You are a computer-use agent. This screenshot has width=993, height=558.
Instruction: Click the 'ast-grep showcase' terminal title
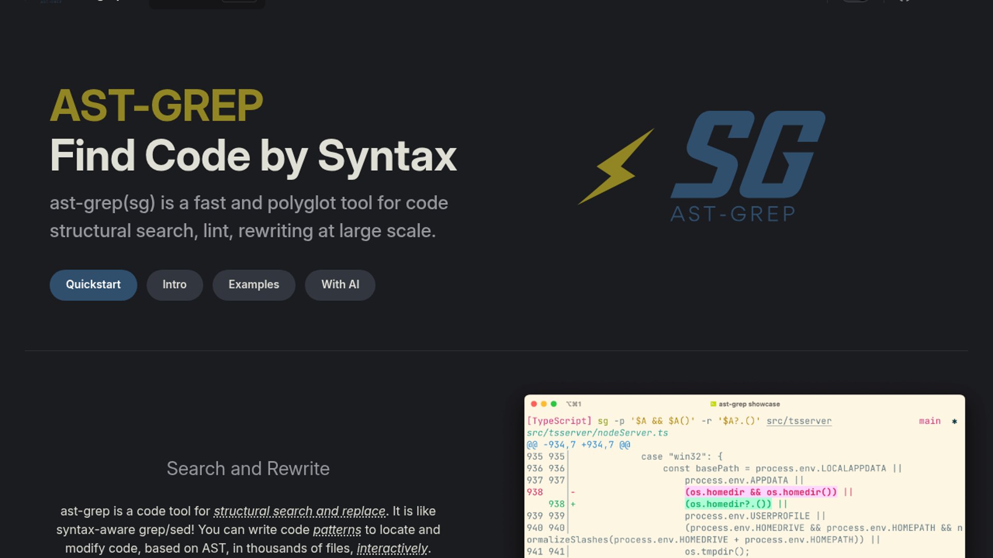[749, 404]
